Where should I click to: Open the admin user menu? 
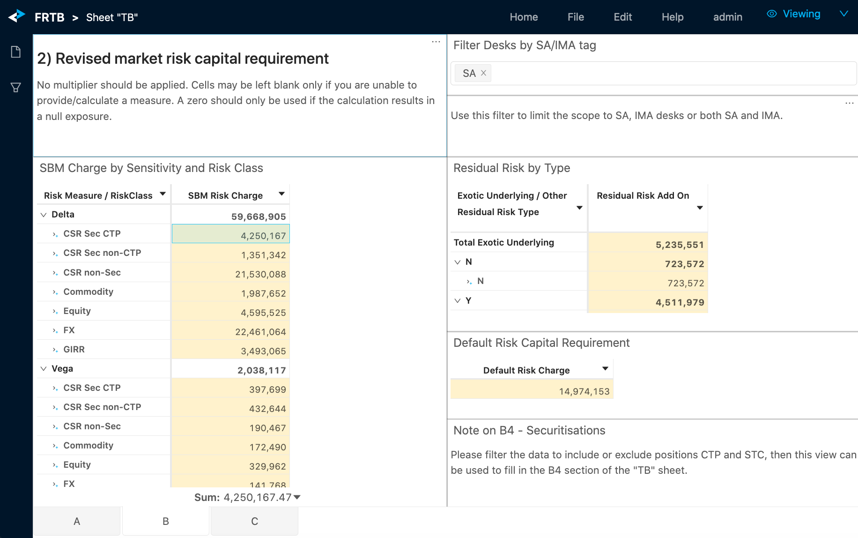[x=727, y=17]
